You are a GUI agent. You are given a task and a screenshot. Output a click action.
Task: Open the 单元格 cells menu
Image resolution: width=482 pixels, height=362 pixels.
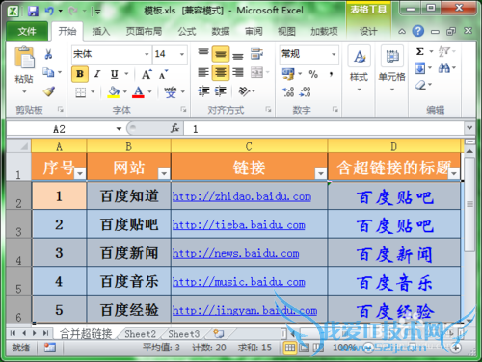(391, 68)
